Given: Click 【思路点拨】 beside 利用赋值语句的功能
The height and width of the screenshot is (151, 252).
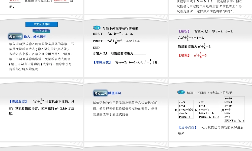Looking at the screenshot, I should click(187, 127).
